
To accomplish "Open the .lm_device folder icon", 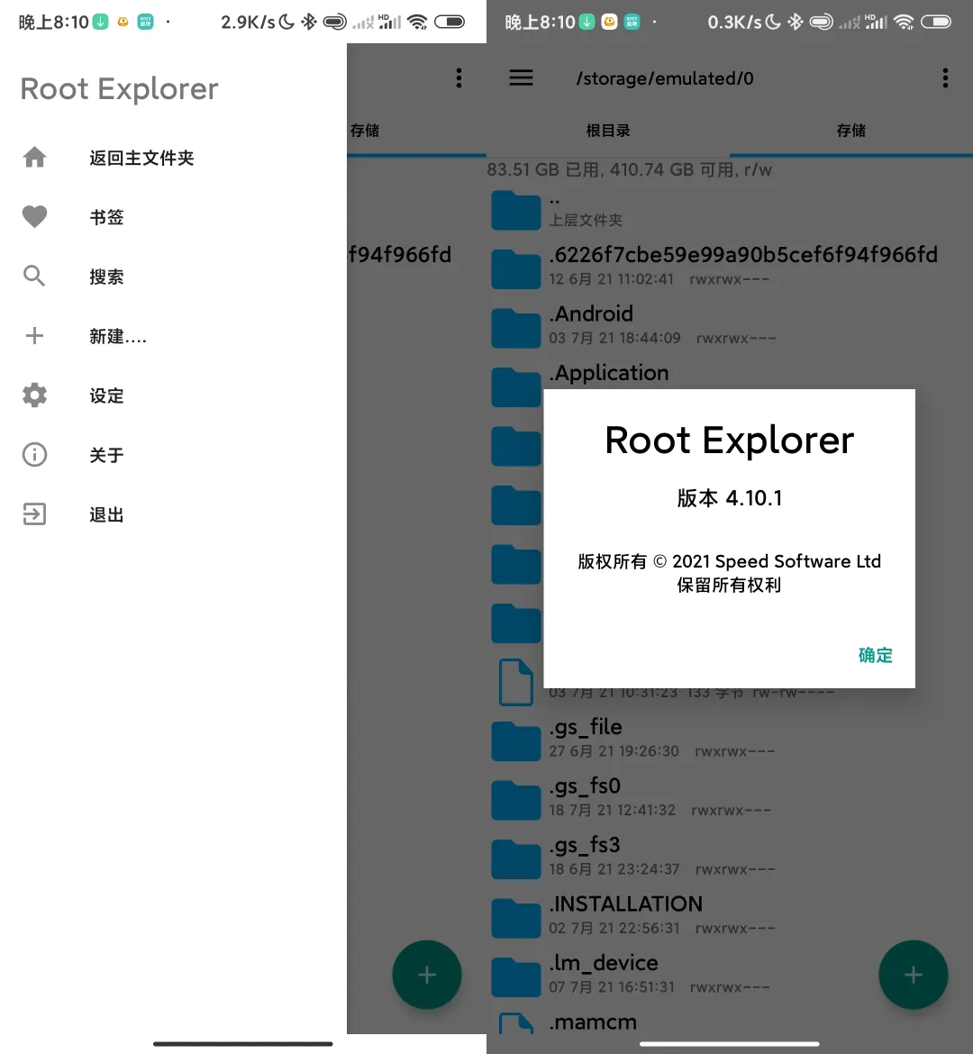I will coord(515,977).
